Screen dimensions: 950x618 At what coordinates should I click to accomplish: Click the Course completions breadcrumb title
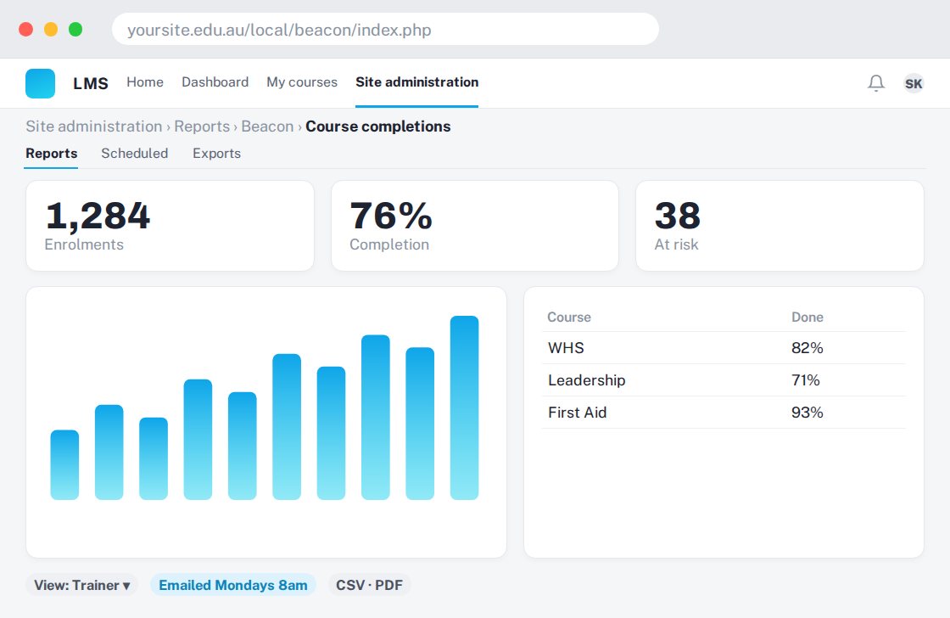378,126
